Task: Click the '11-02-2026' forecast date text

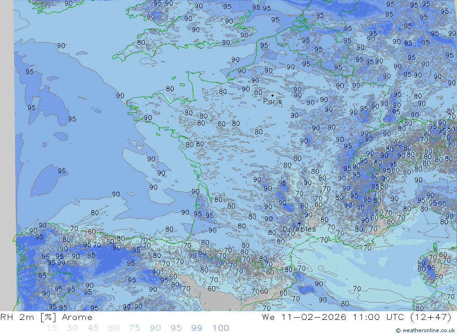Action: (314, 317)
